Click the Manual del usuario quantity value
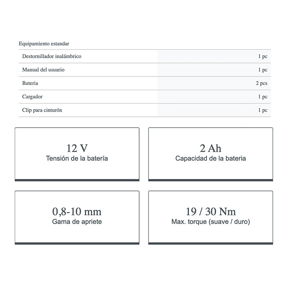The width and height of the screenshot is (287, 287). point(262,70)
